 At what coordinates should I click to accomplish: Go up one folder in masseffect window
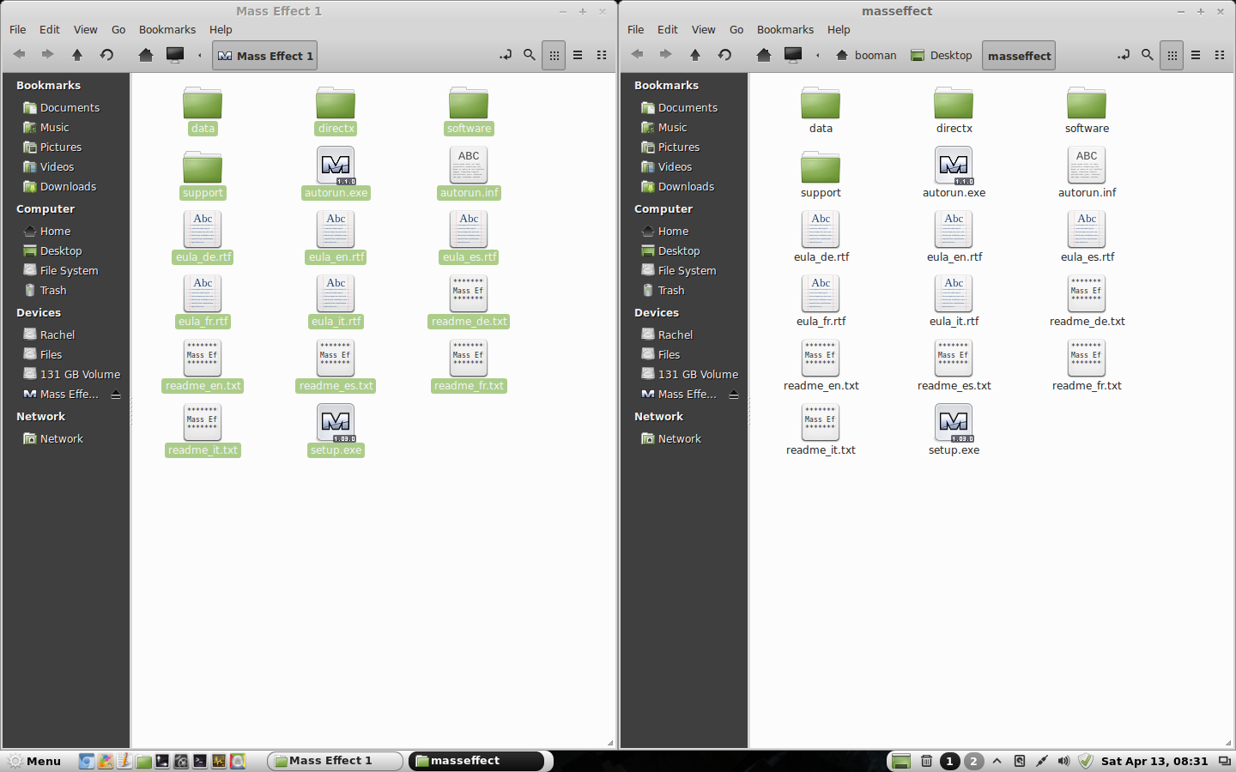pyautogui.click(x=695, y=55)
